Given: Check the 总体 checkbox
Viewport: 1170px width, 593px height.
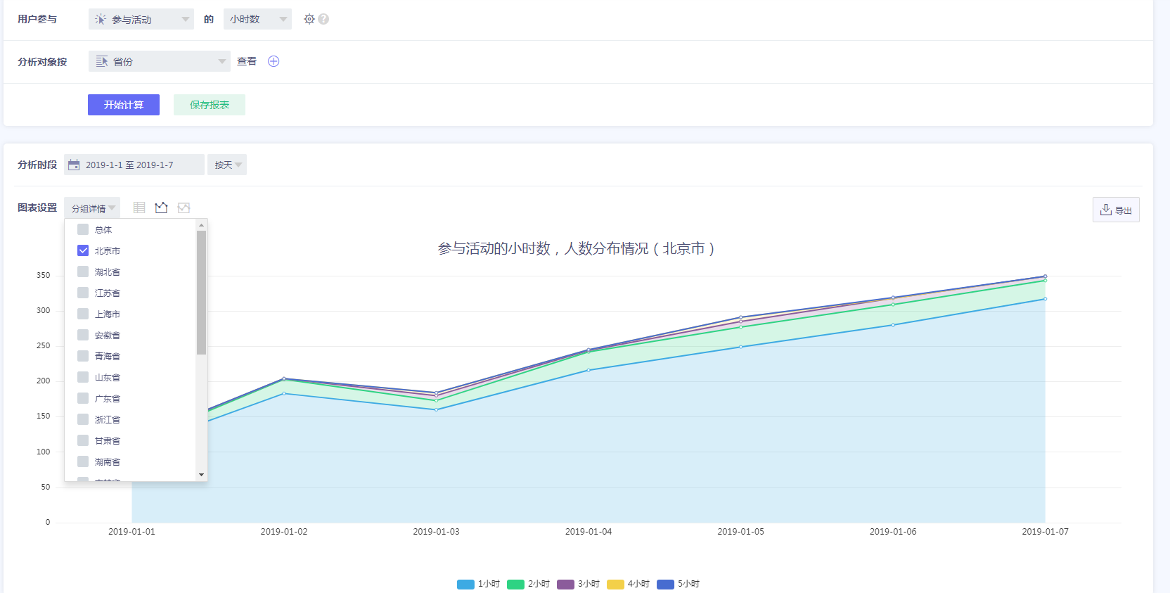Looking at the screenshot, I should pos(83,229).
